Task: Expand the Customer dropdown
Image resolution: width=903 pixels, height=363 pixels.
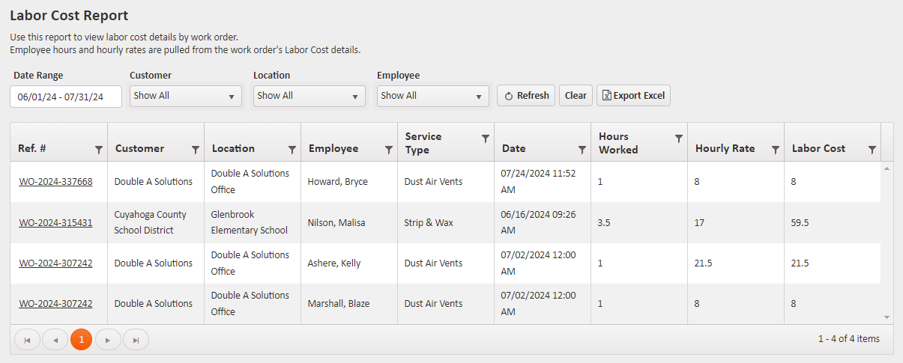Action: coord(186,96)
